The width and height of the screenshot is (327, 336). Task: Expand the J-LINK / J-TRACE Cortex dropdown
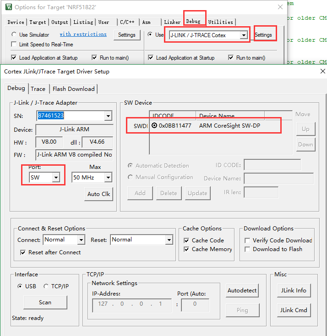[244, 35]
